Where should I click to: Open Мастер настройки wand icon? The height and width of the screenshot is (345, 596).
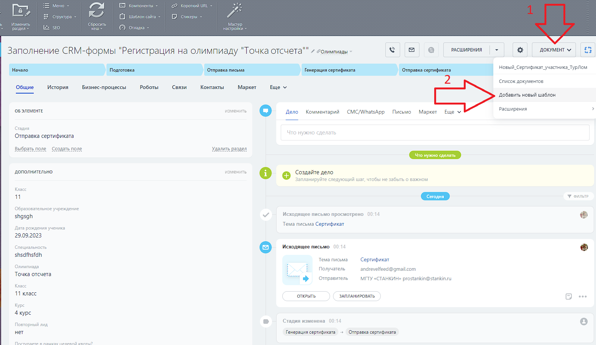[x=235, y=11]
